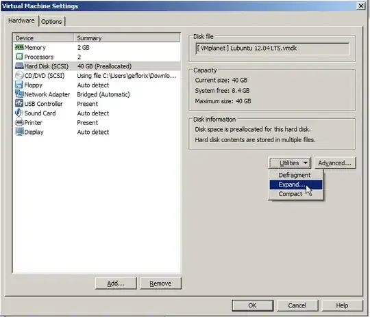The image size is (370, 317).
Task: Click the Sound Card speaker icon
Action: point(19,113)
